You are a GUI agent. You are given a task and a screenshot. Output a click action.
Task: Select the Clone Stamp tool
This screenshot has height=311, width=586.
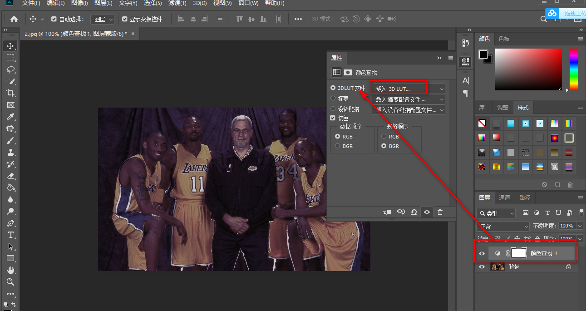click(10, 152)
